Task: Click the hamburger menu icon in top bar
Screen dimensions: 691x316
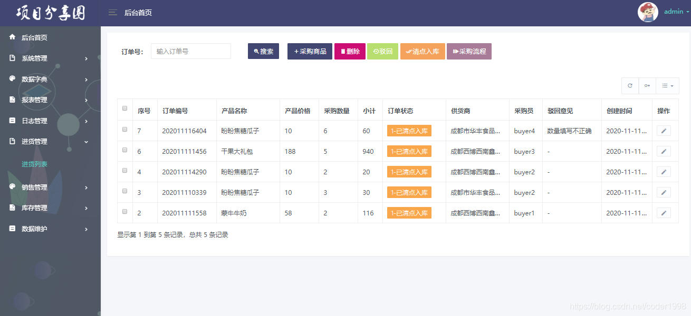Action: 112,12
